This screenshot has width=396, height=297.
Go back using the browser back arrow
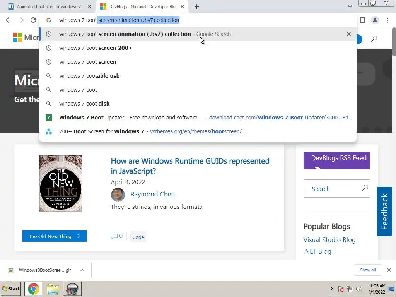point(9,20)
